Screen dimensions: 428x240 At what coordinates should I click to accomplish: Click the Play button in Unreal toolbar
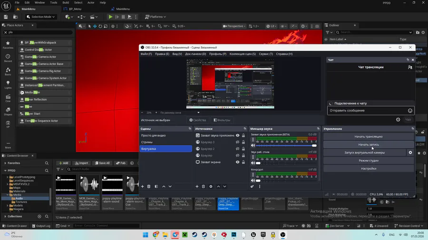click(111, 17)
